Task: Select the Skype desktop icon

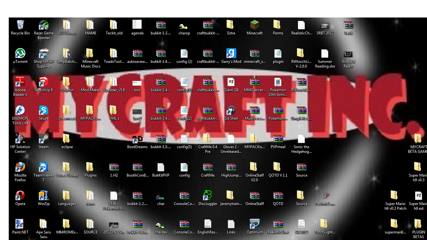Action: point(44,110)
